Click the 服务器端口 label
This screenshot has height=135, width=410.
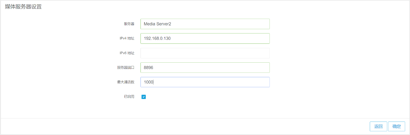click(126, 67)
